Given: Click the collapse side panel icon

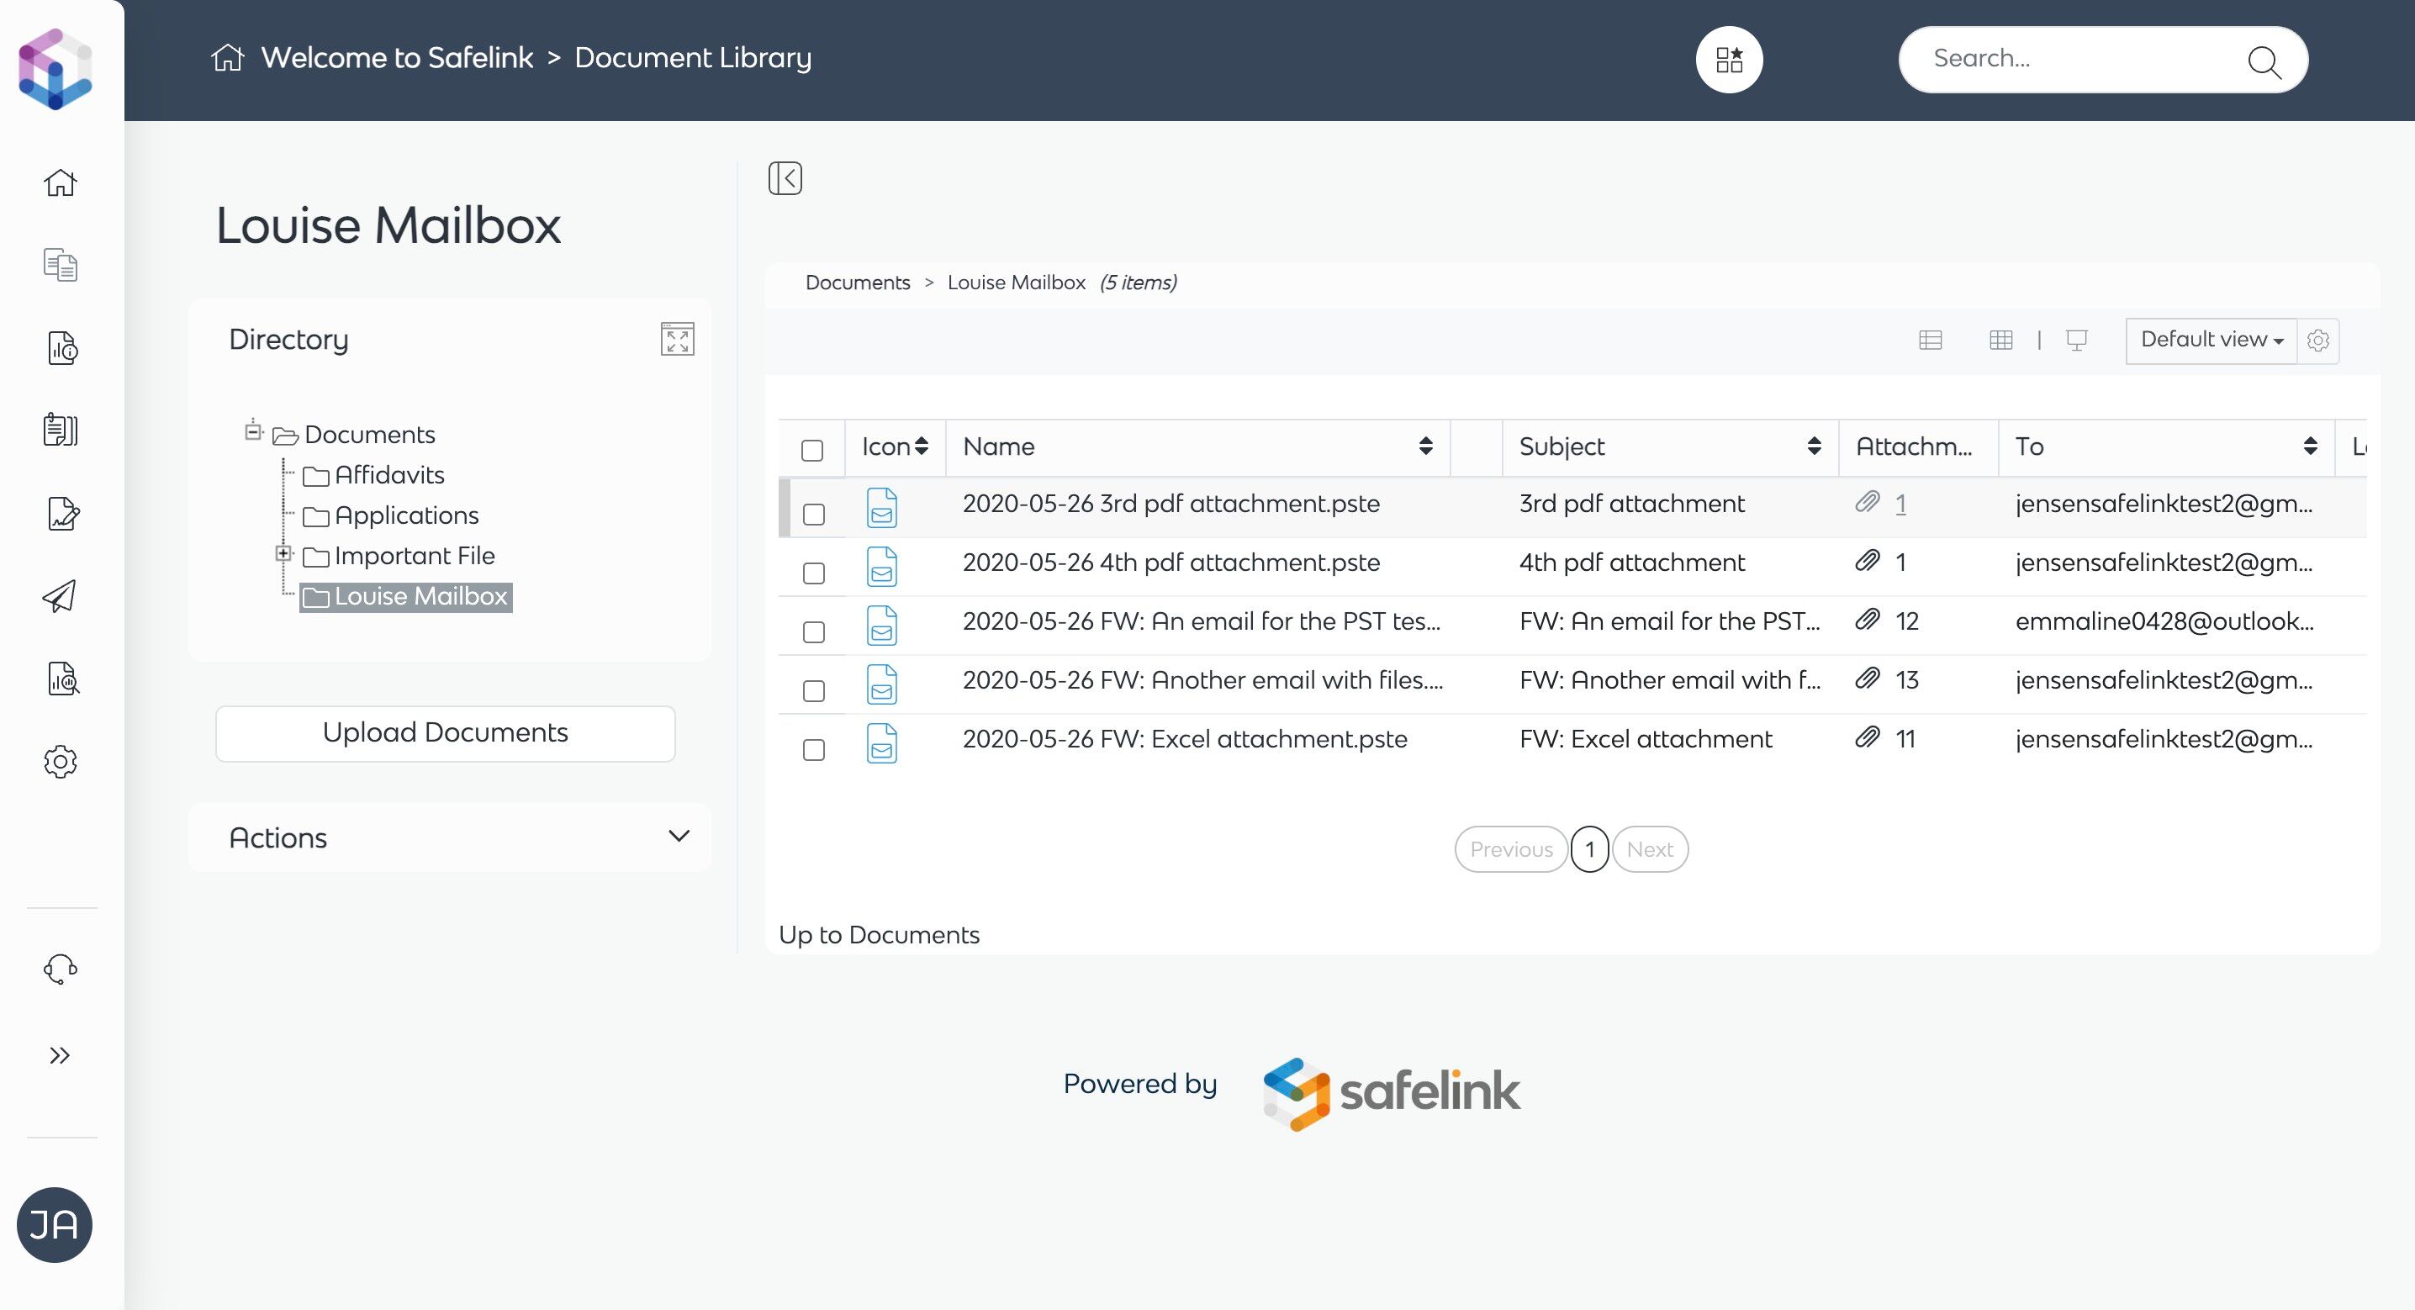Looking at the screenshot, I should (x=785, y=178).
